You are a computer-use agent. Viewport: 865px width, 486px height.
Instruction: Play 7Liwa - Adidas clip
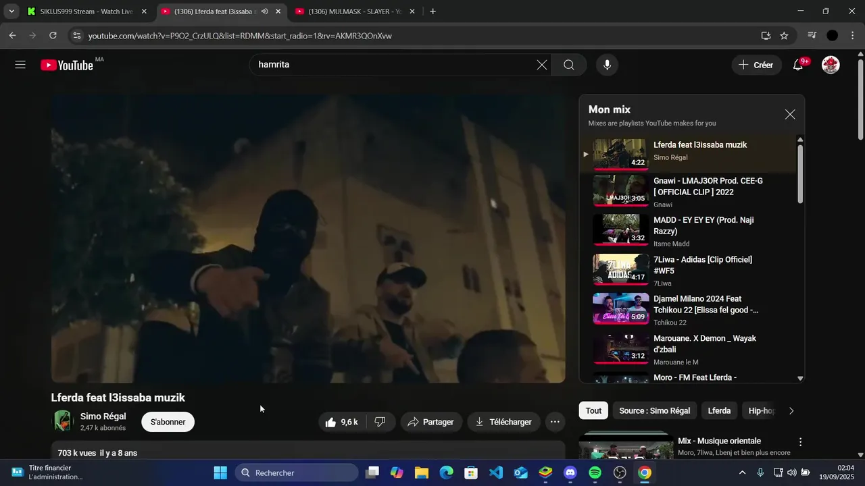click(688, 270)
